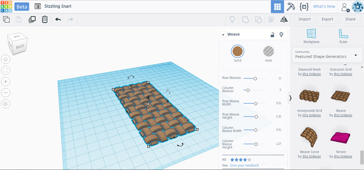Screen dimensions: 364x170
Task: Click Fit all in view button
Action: coord(6,71)
